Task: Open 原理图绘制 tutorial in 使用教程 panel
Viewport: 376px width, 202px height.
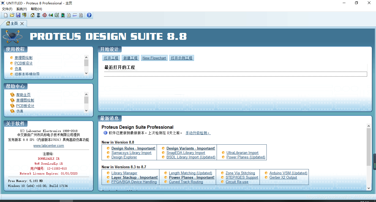Action: point(23,58)
